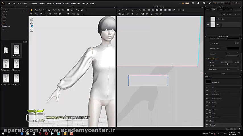243x136 pixels.
Task: Click the Opera browser taskbar icon
Action: click(46, 133)
